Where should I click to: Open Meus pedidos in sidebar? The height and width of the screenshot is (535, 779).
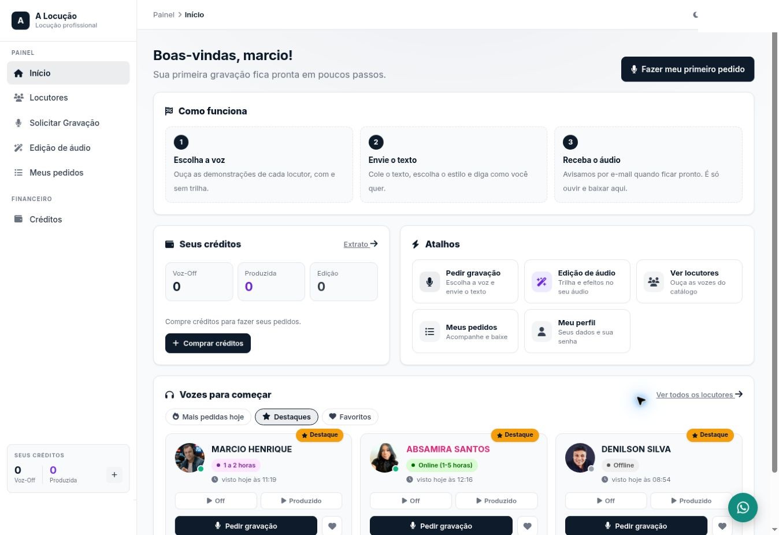(x=68, y=172)
